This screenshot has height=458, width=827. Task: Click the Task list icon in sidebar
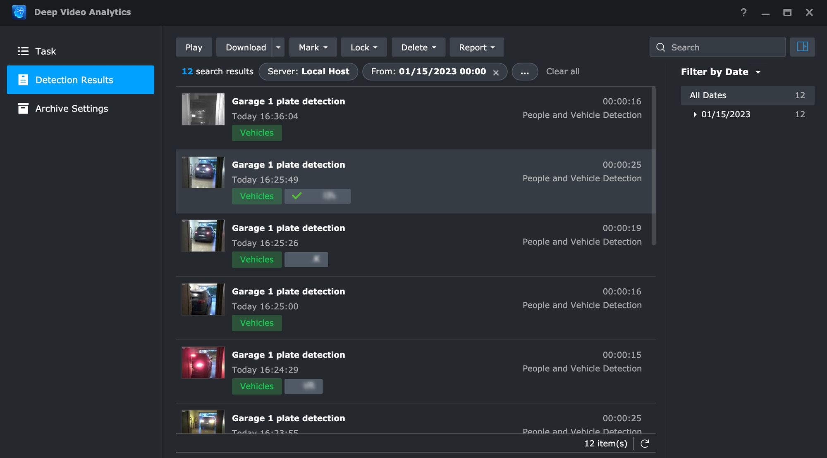point(23,51)
